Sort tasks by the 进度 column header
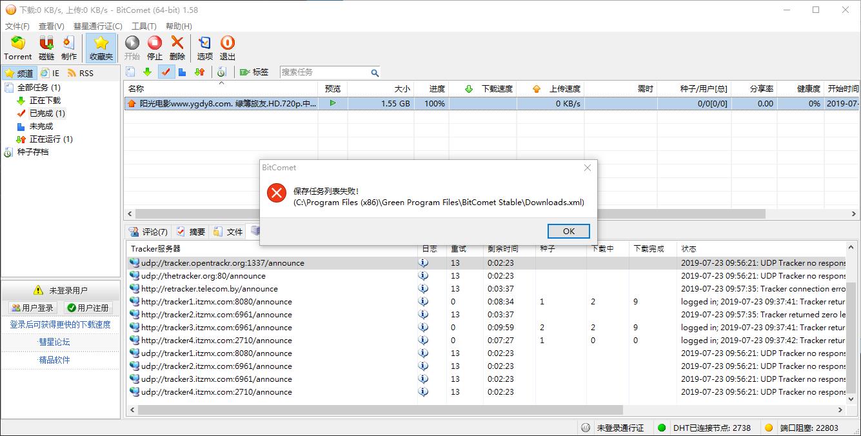Screen dimensions: 861x436 [430, 88]
